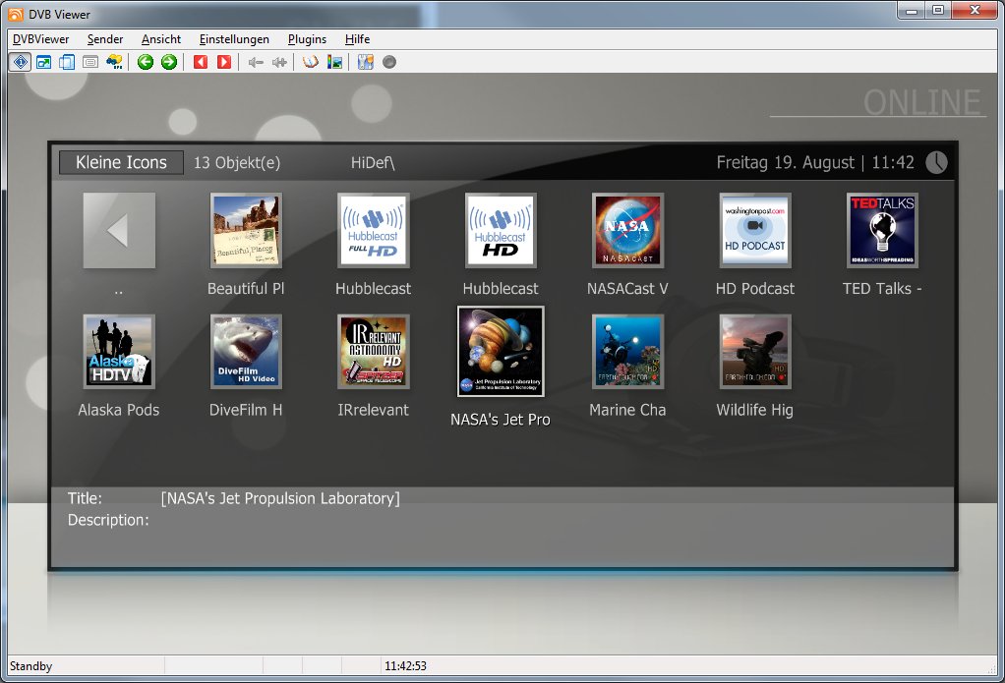Click the "Marine Cha" caption text

click(627, 410)
